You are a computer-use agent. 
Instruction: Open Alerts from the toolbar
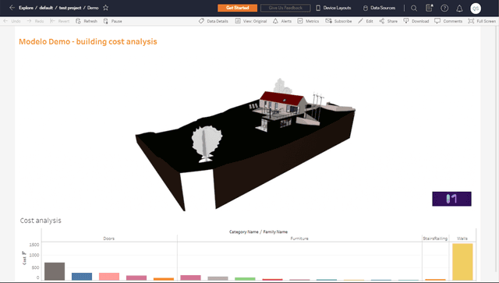[282, 21]
